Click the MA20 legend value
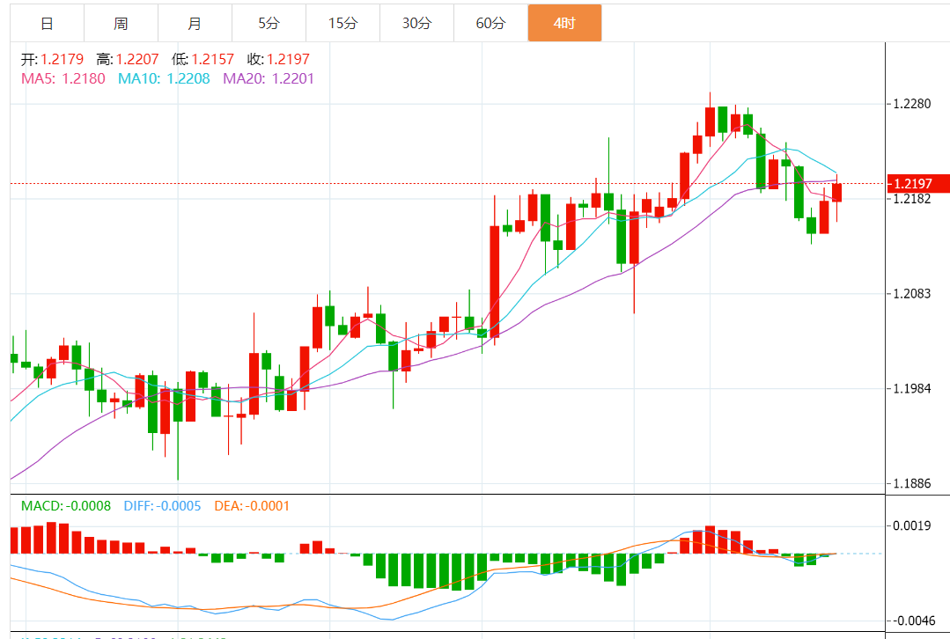 [269, 78]
